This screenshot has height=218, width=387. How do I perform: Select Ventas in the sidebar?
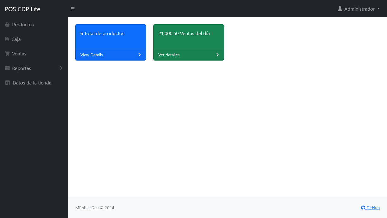19,54
